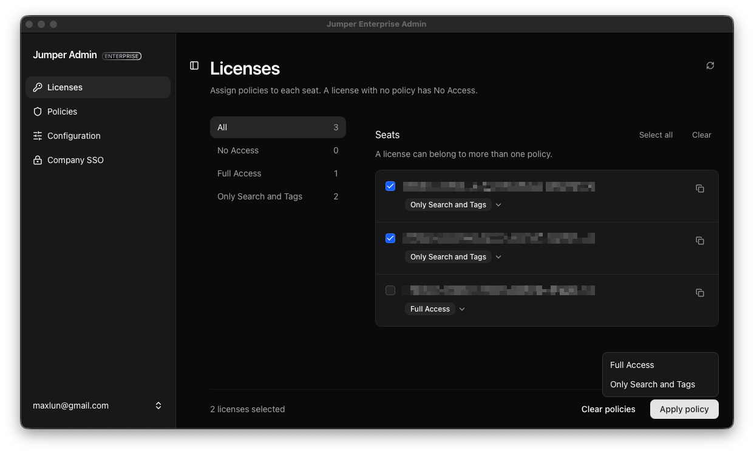Filter seats by No Access
754x454 pixels.
tap(278, 150)
